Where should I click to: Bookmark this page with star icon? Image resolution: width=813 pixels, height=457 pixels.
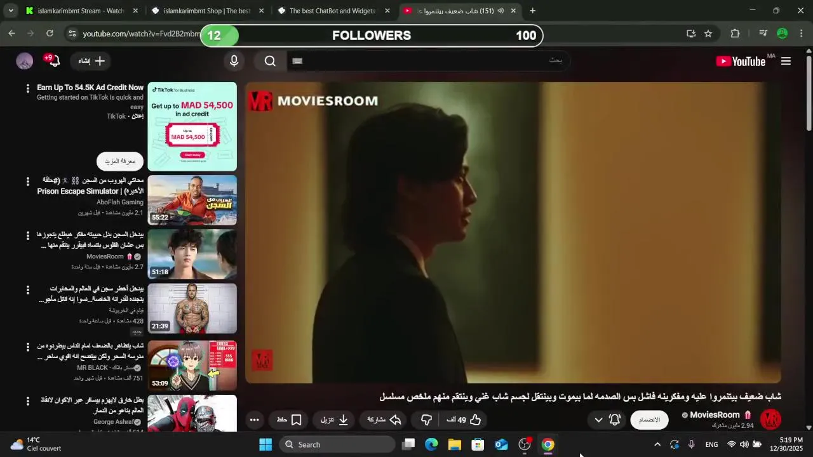tap(708, 34)
